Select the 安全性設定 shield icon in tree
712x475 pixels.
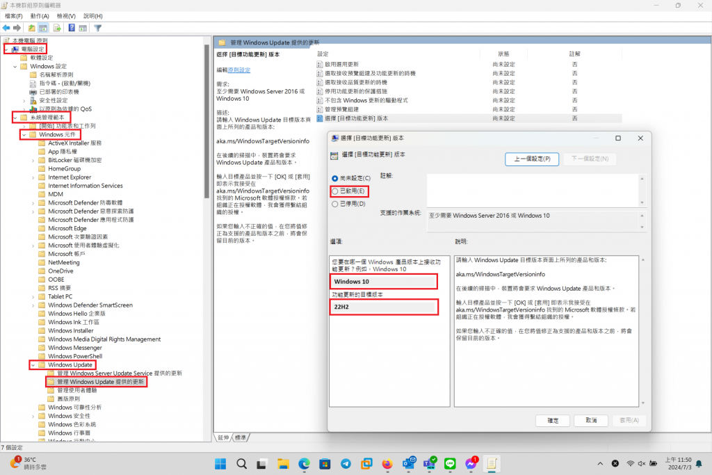coord(33,100)
